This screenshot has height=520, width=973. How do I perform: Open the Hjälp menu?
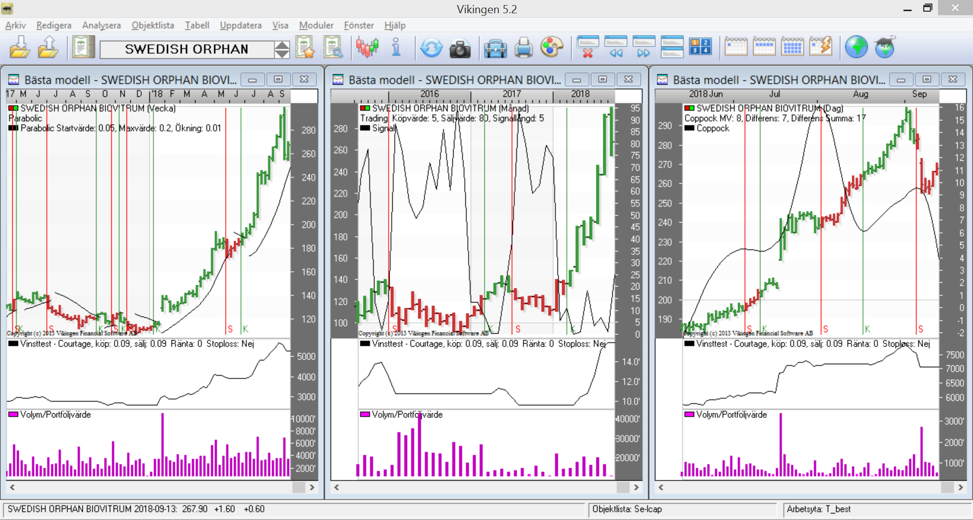click(395, 25)
